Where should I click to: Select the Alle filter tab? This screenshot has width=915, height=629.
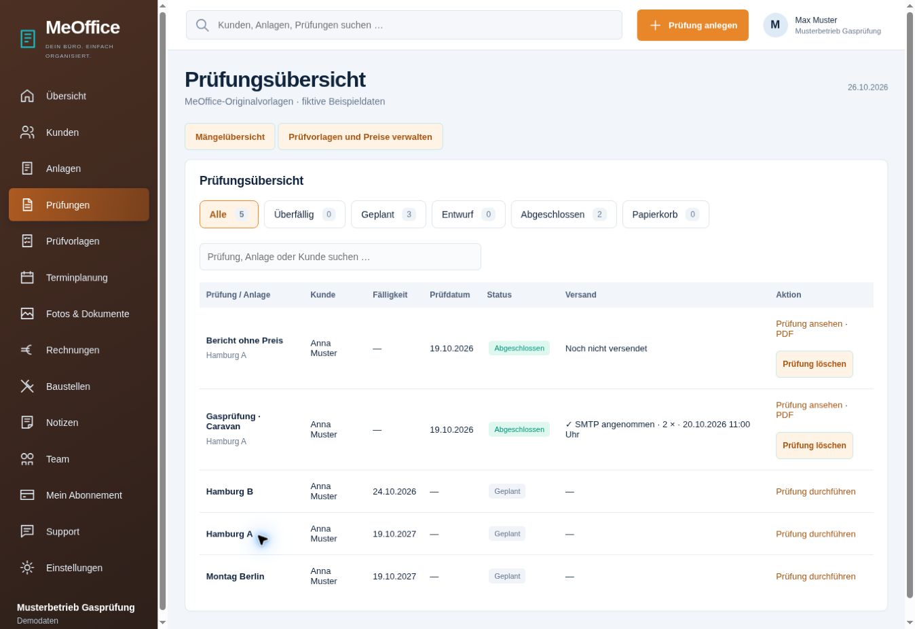(x=229, y=215)
